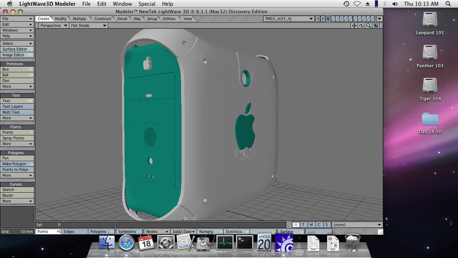This screenshot has width=458, height=258.
Task: Open the sidebar Windows dropdown
Action: pos(17,30)
